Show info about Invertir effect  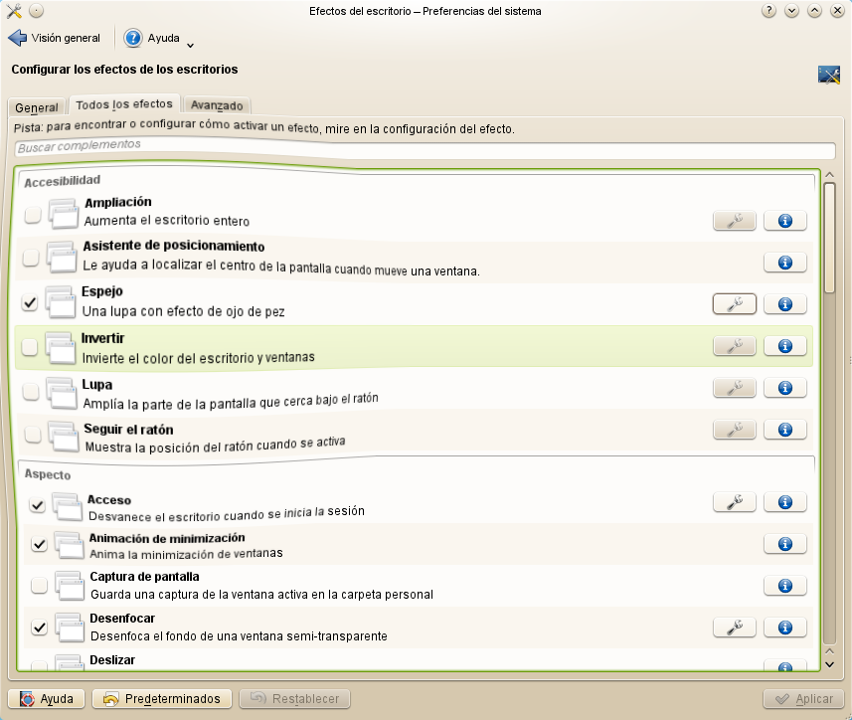point(784,346)
